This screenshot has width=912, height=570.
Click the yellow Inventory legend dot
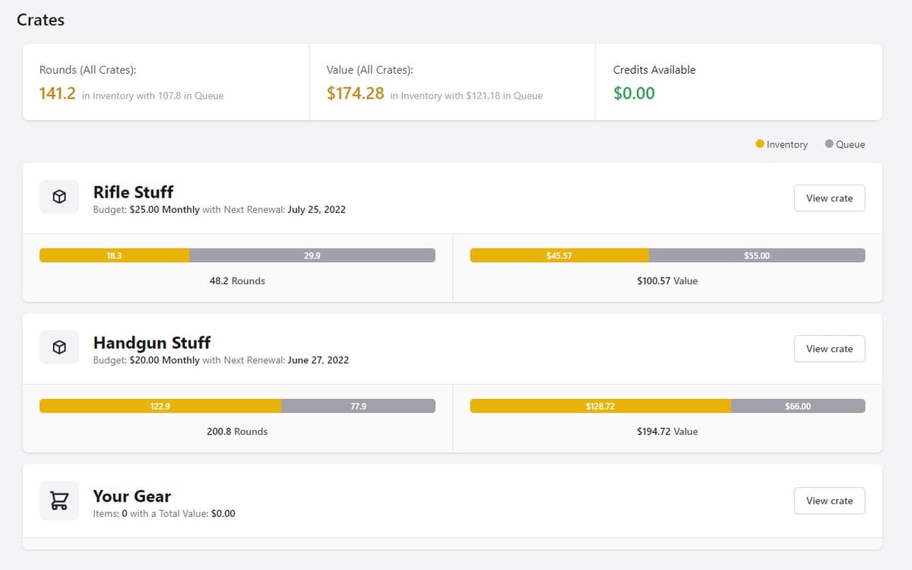[759, 144]
